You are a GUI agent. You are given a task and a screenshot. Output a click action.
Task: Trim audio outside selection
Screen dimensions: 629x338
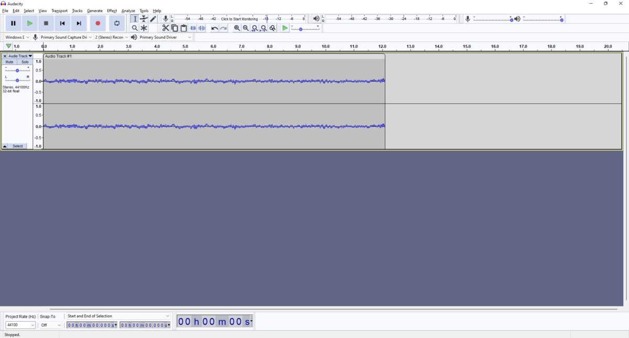tap(193, 28)
